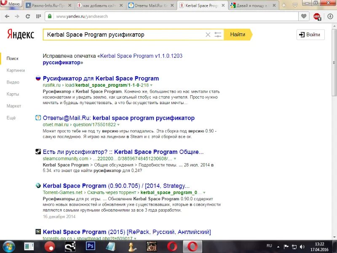Screen dimensions: 337x253
Task: Click the Яндекс logo
Action: (21, 35)
